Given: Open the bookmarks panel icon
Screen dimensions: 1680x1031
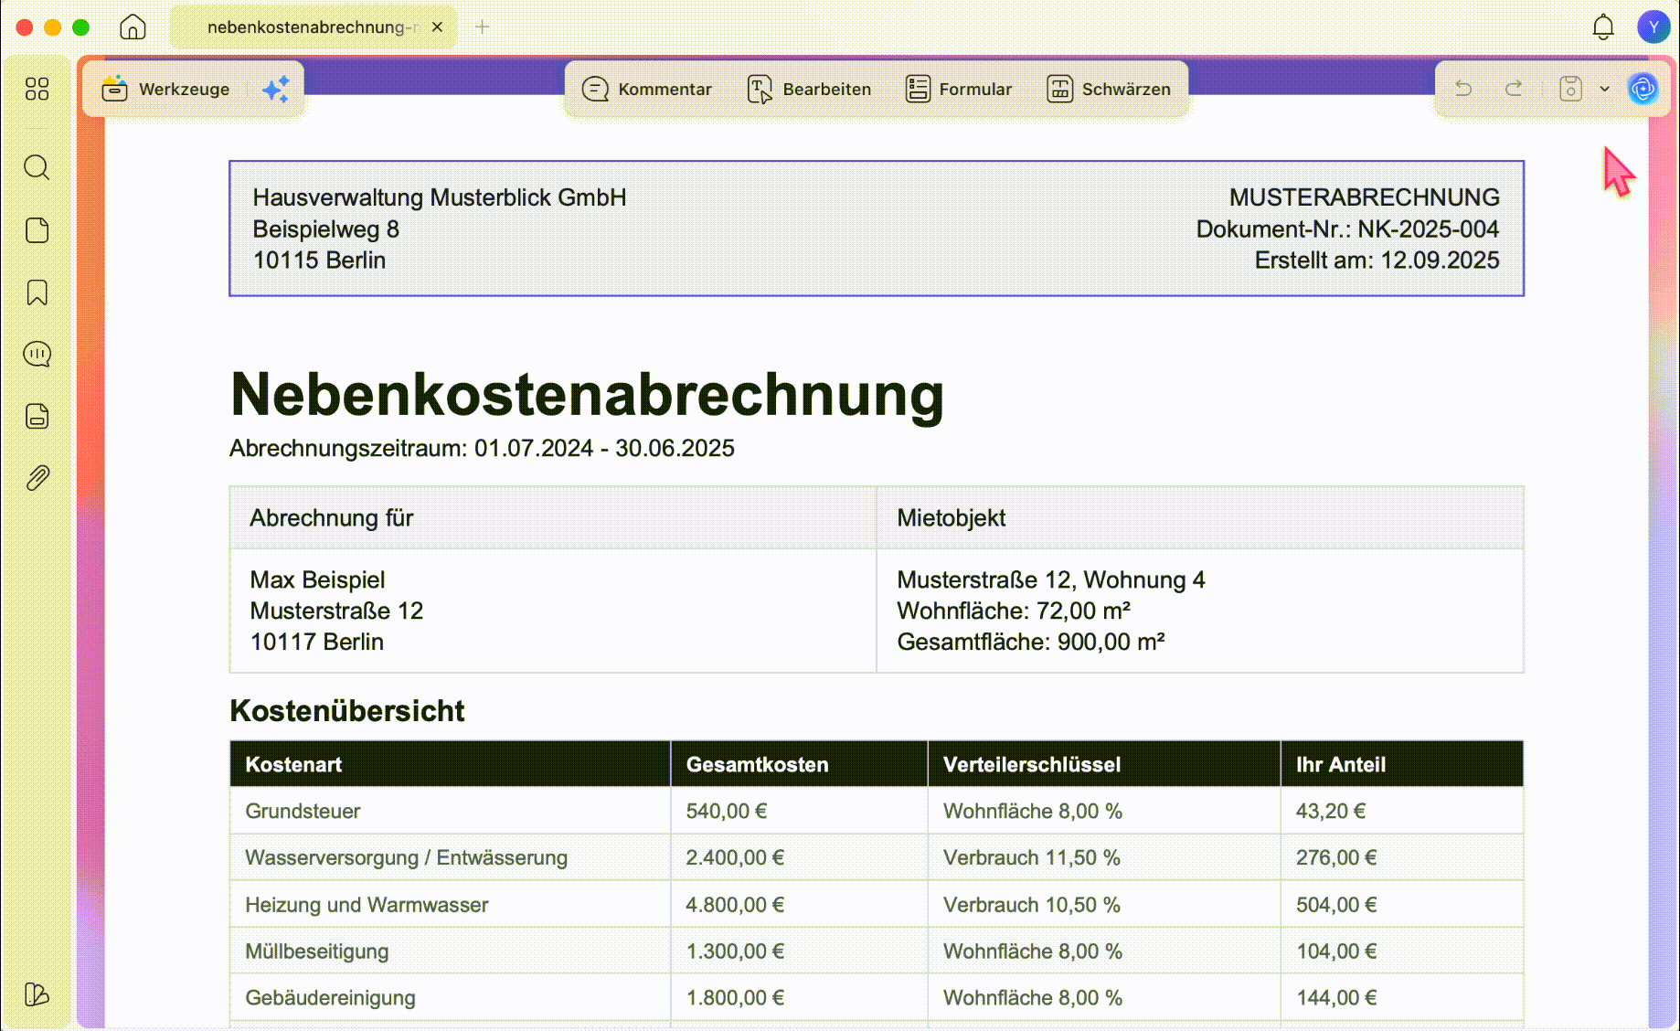Looking at the screenshot, I should coord(37,292).
